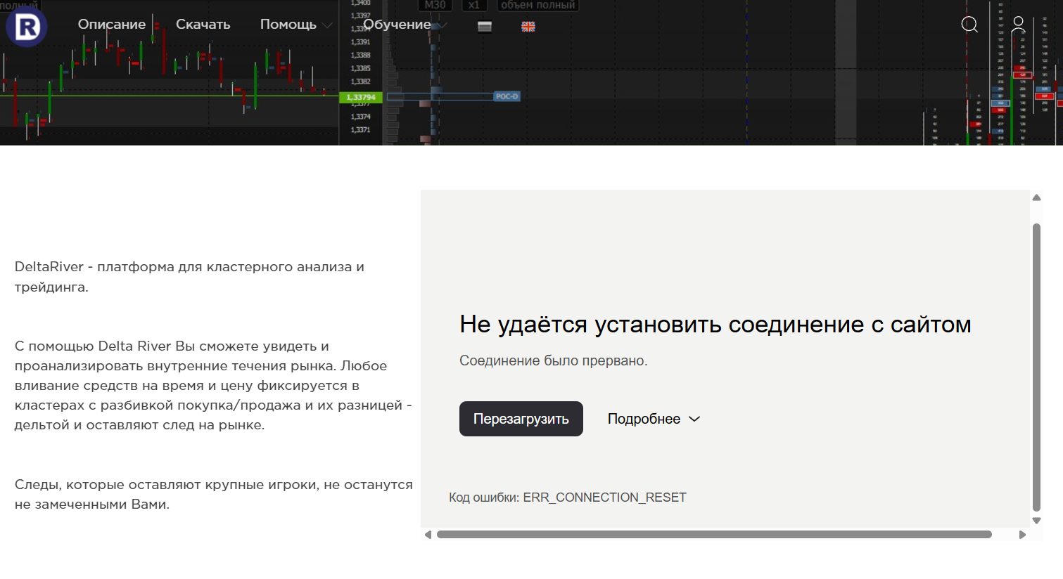This screenshot has width=1063, height=579.
Task: Expand the Помощь dropdown menu
Action: [x=295, y=25]
